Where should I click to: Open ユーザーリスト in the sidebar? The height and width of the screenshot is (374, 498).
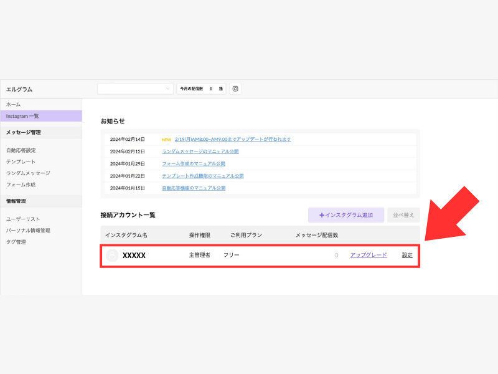point(23,219)
